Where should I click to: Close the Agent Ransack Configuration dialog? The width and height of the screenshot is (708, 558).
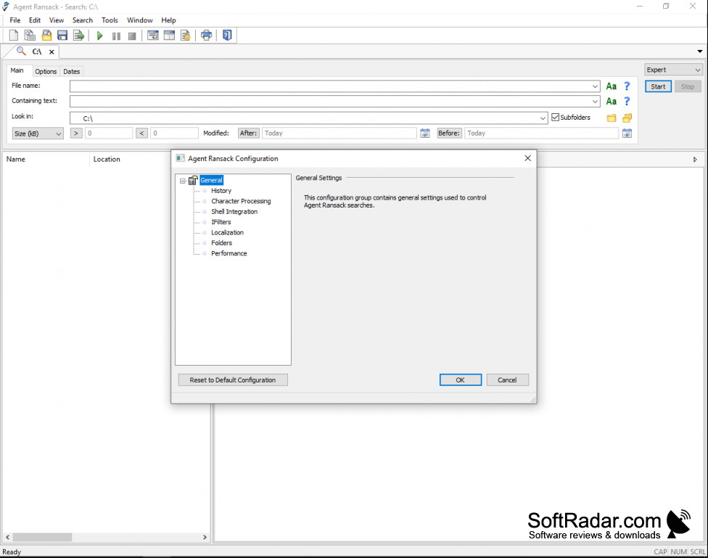(x=527, y=158)
